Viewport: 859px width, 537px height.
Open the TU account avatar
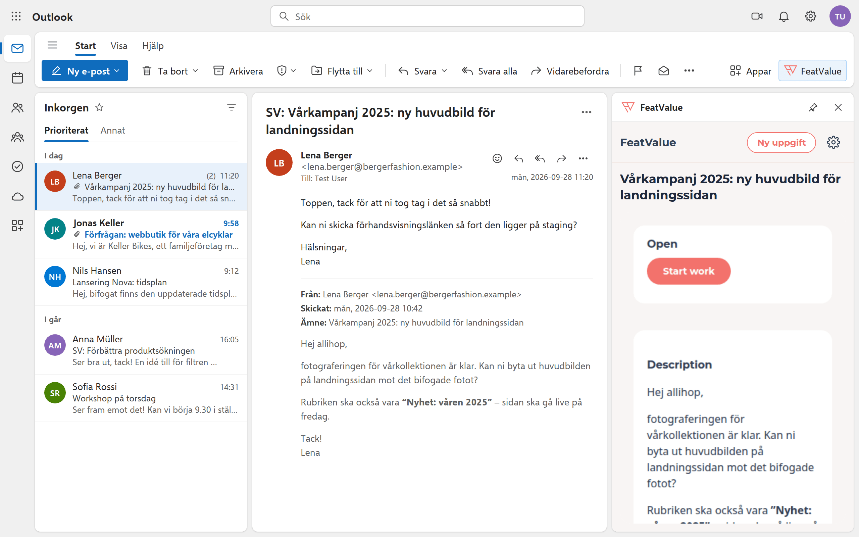(x=840, y=16)
